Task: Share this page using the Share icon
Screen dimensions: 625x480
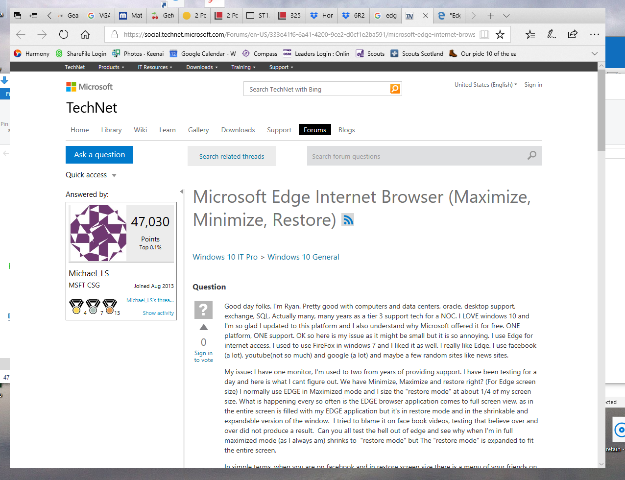Action: click(x=573, y=34)
